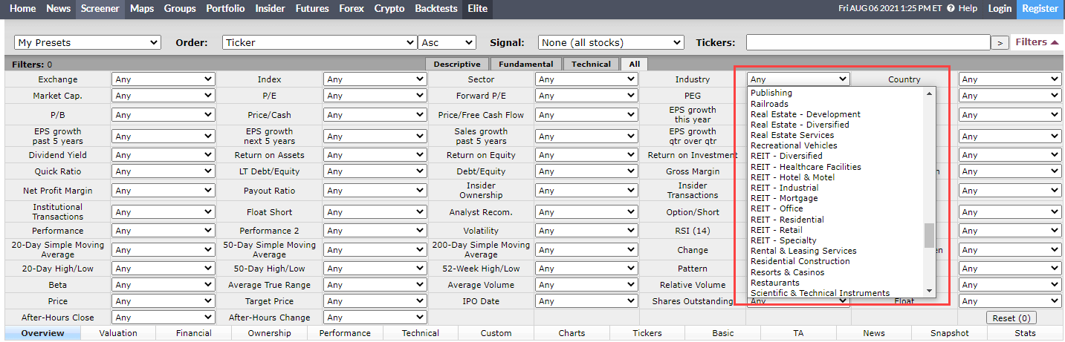Pick Railroads in the industry list

(x=769, y=104)
